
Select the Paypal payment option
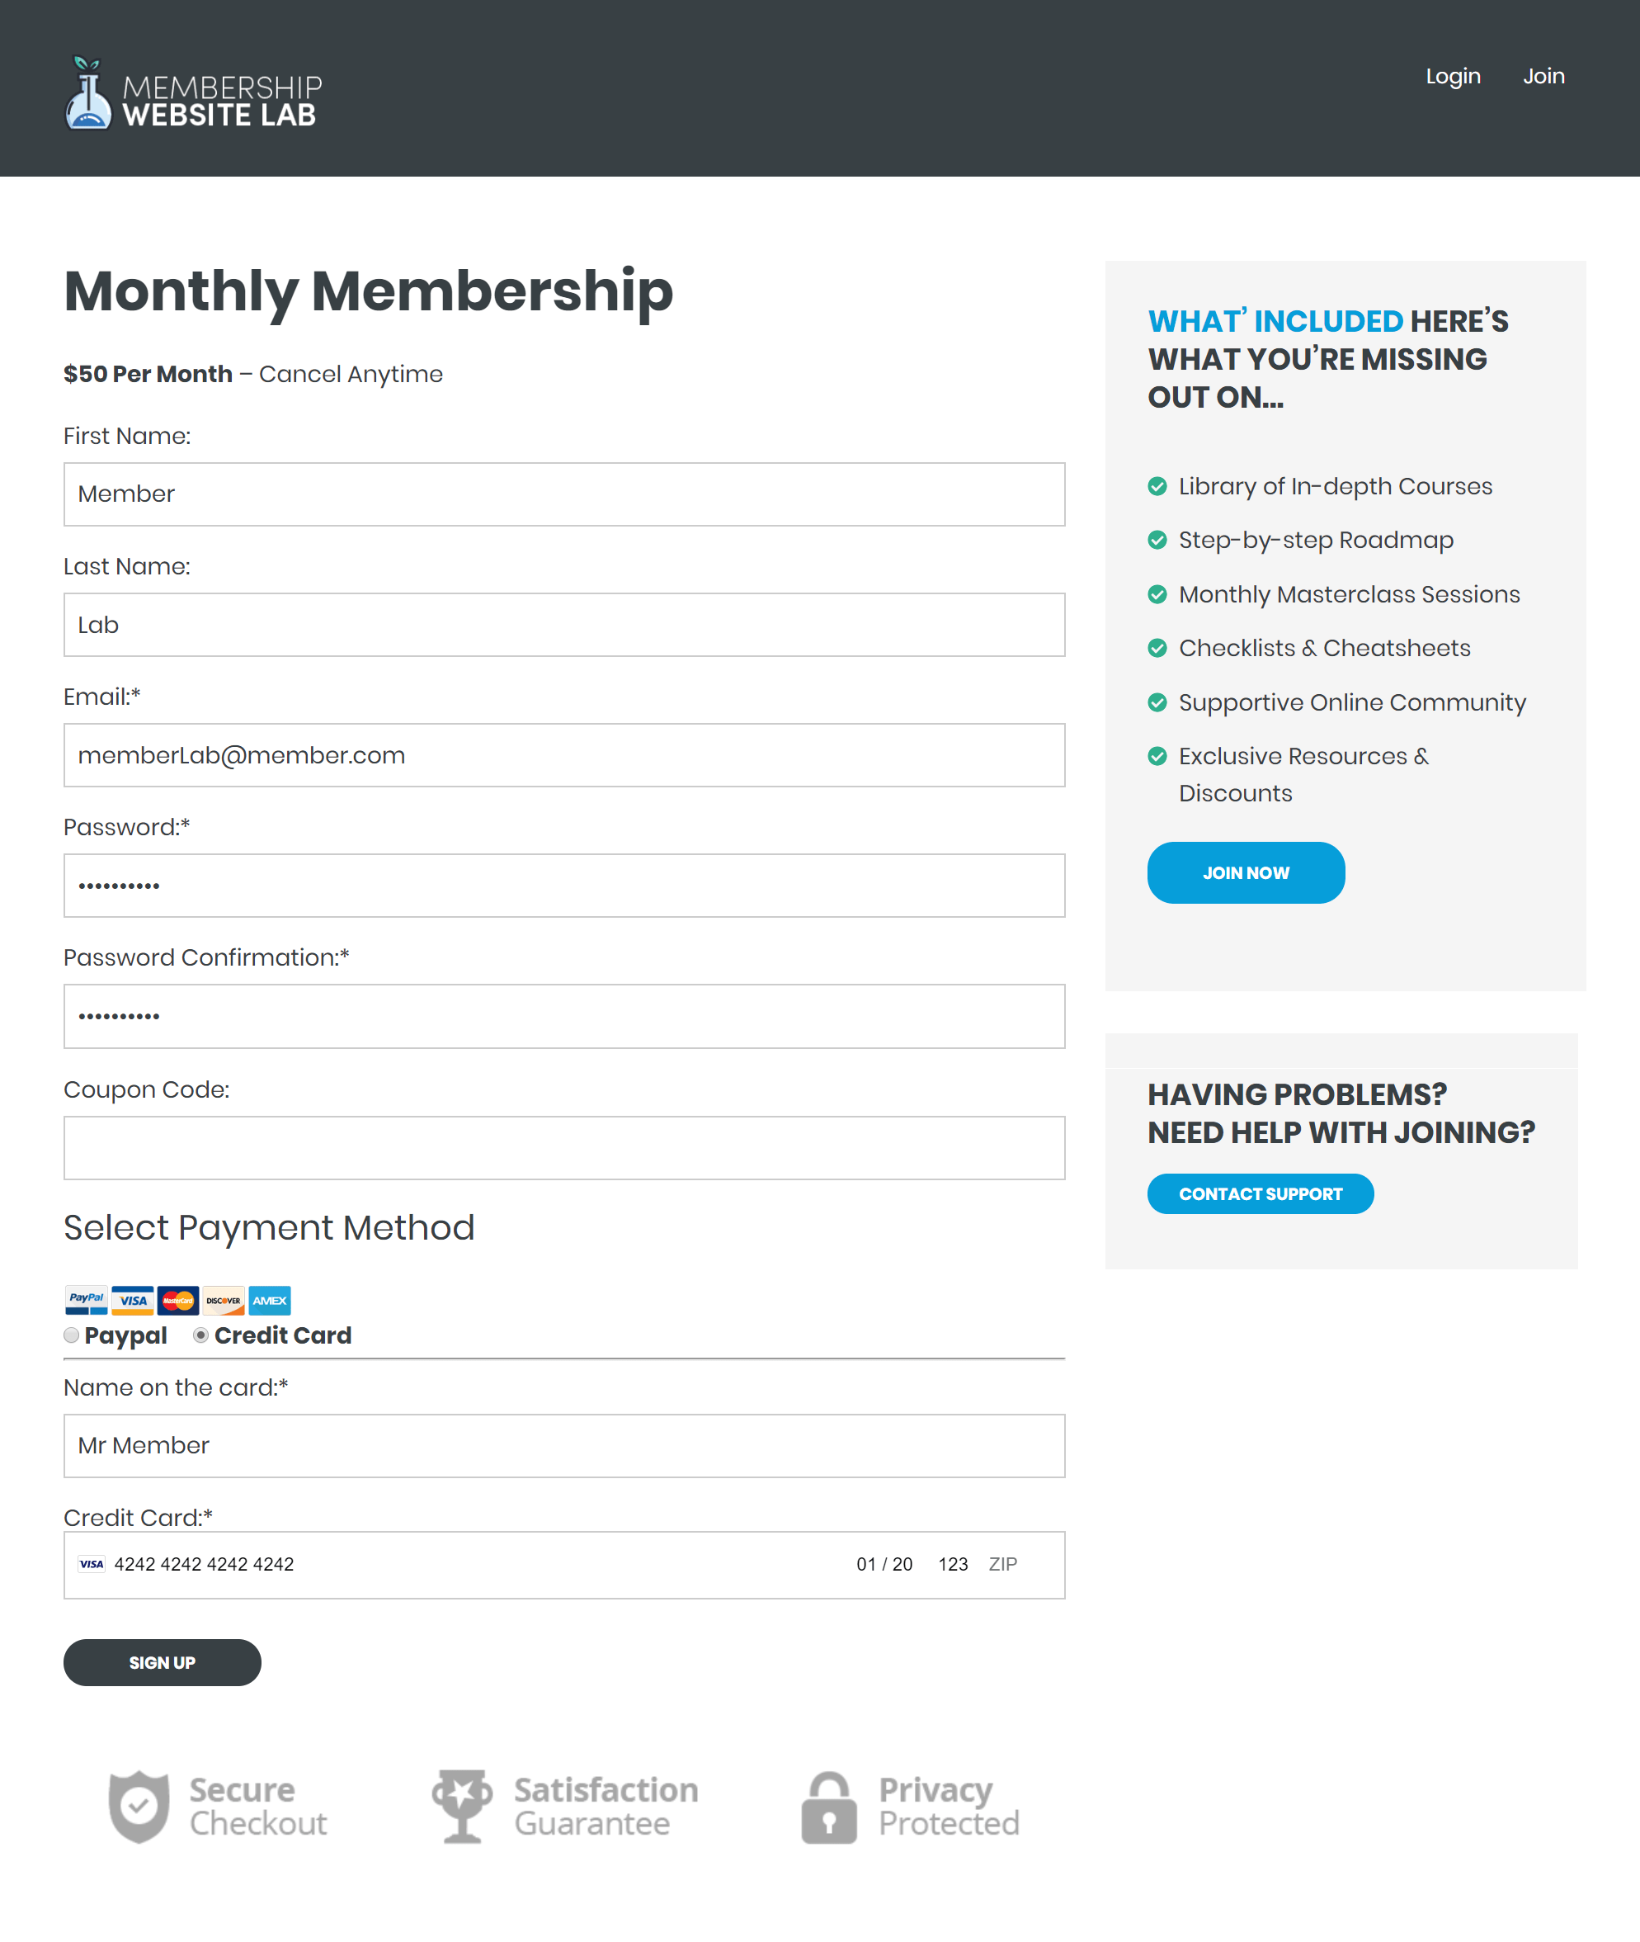click(x=71, y=1335)
